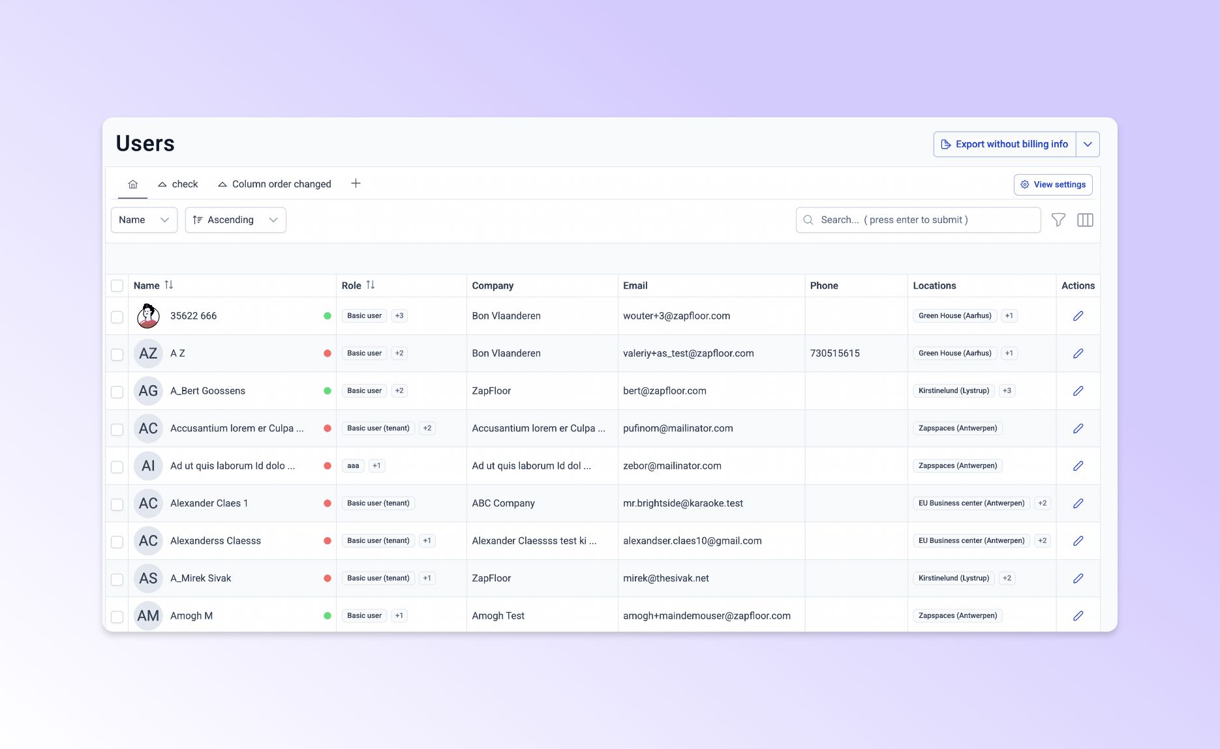
Task: Edit Amogh M pencil icon
Action: 1078,616
